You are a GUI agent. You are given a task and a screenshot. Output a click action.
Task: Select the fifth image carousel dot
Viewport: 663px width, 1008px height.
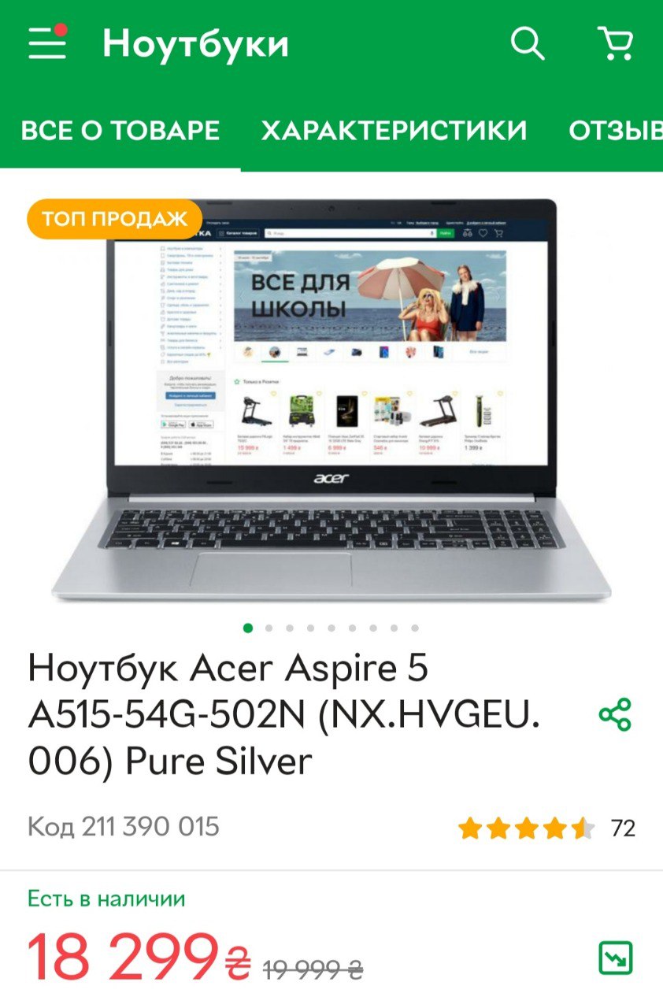(x=331, y=628)
